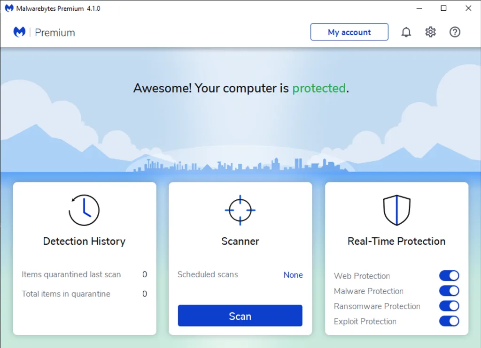
Task: Turn off Exploit Protection
Action: pyautogui.click(x=449, y=321)
